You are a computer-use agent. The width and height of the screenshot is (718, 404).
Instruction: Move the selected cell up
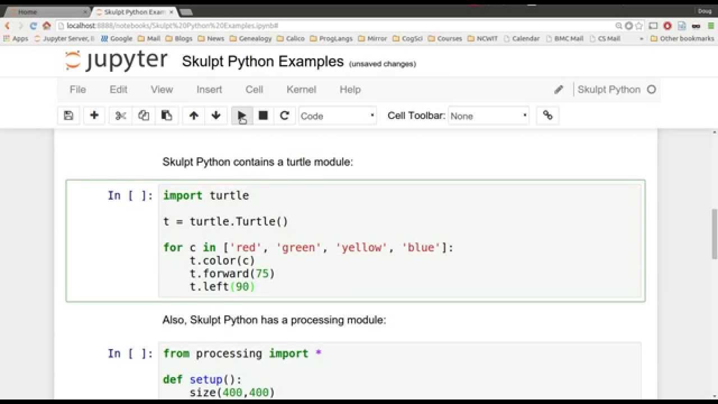point(194,116)
